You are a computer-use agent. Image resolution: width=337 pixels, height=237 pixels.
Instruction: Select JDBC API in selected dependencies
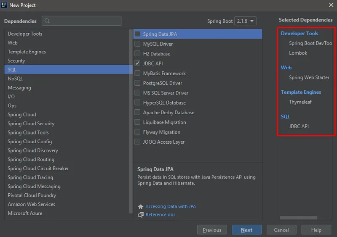[x=299, y=126]
